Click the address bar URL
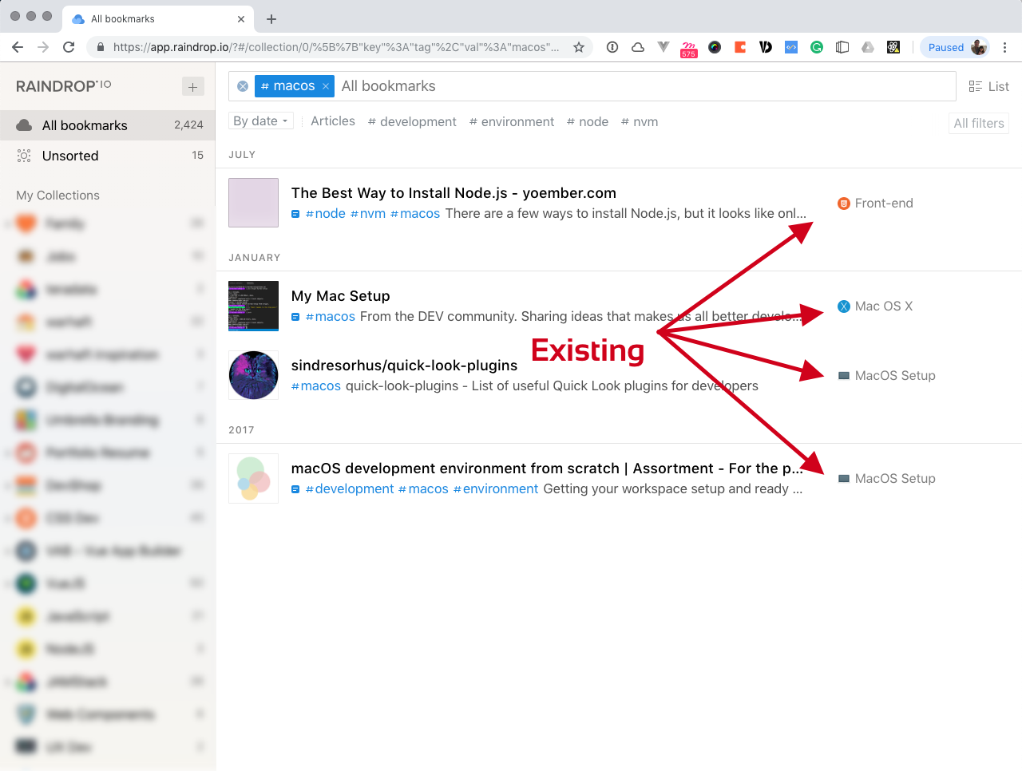1022x771 pixels. coord(335,47)
